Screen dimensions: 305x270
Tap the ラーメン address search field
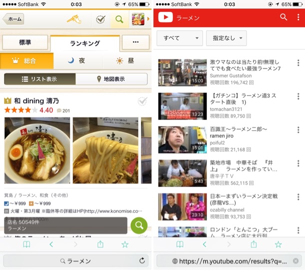[76, 261]
